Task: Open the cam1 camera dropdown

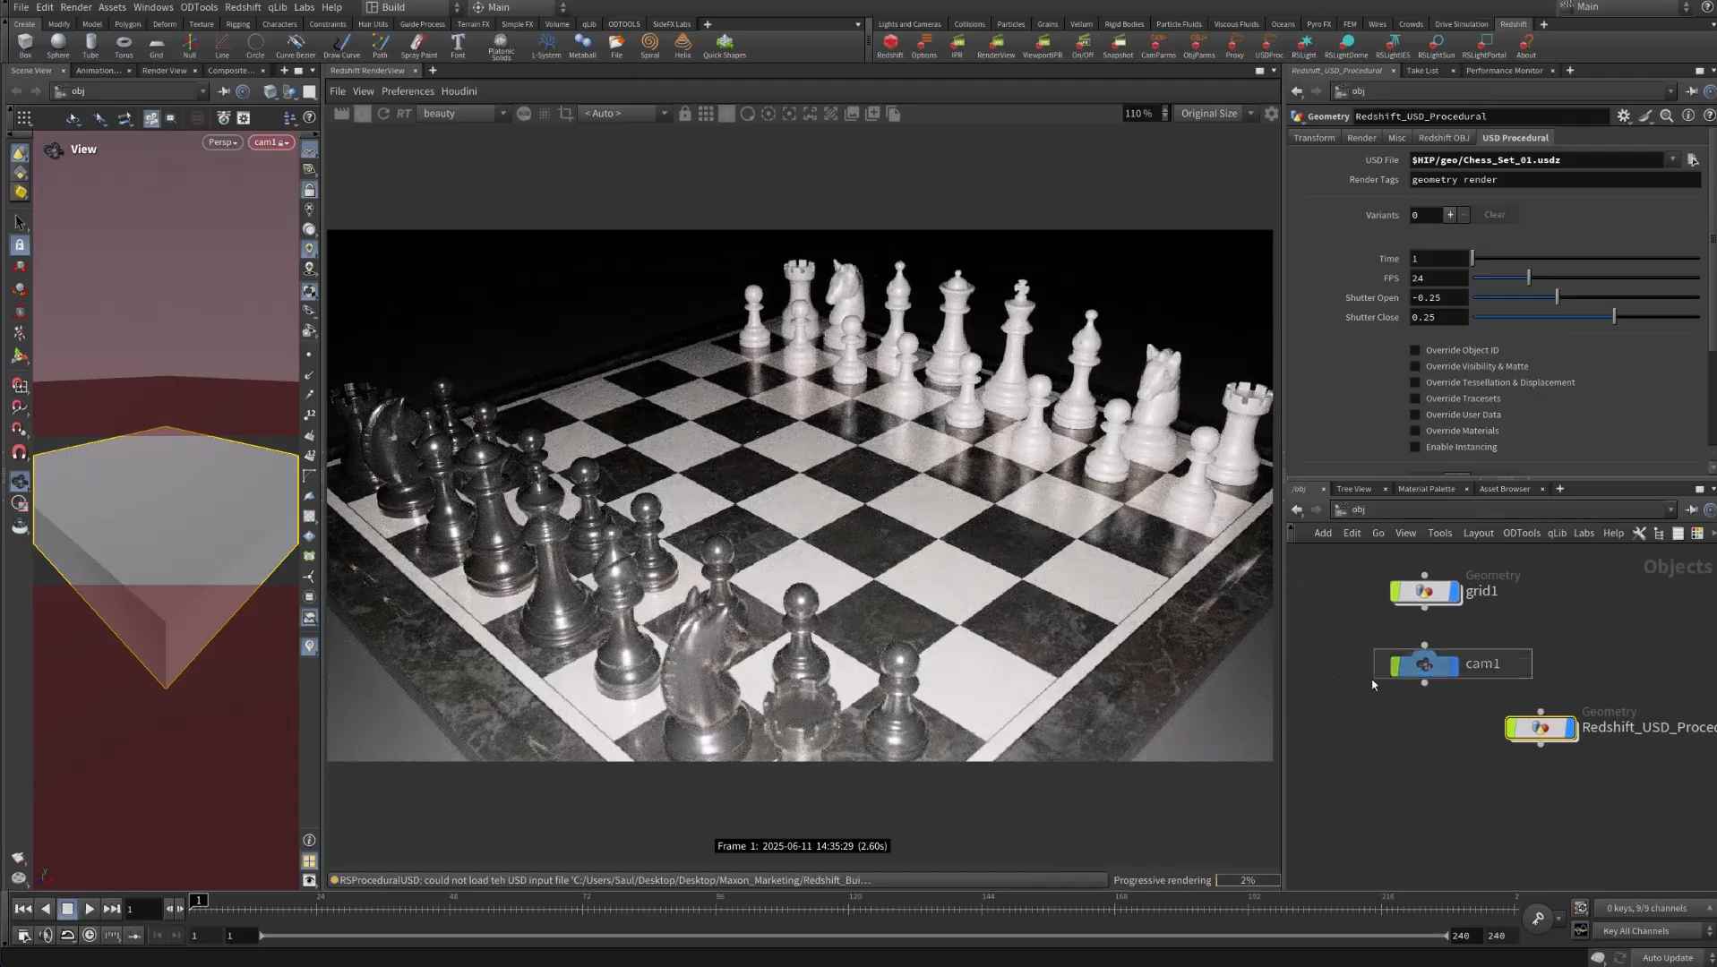Action: [x=270, y=142]
